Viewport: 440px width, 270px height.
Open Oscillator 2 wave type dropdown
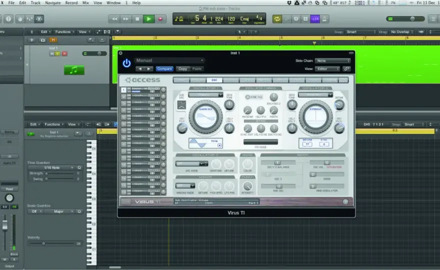[x=315, y=95]
